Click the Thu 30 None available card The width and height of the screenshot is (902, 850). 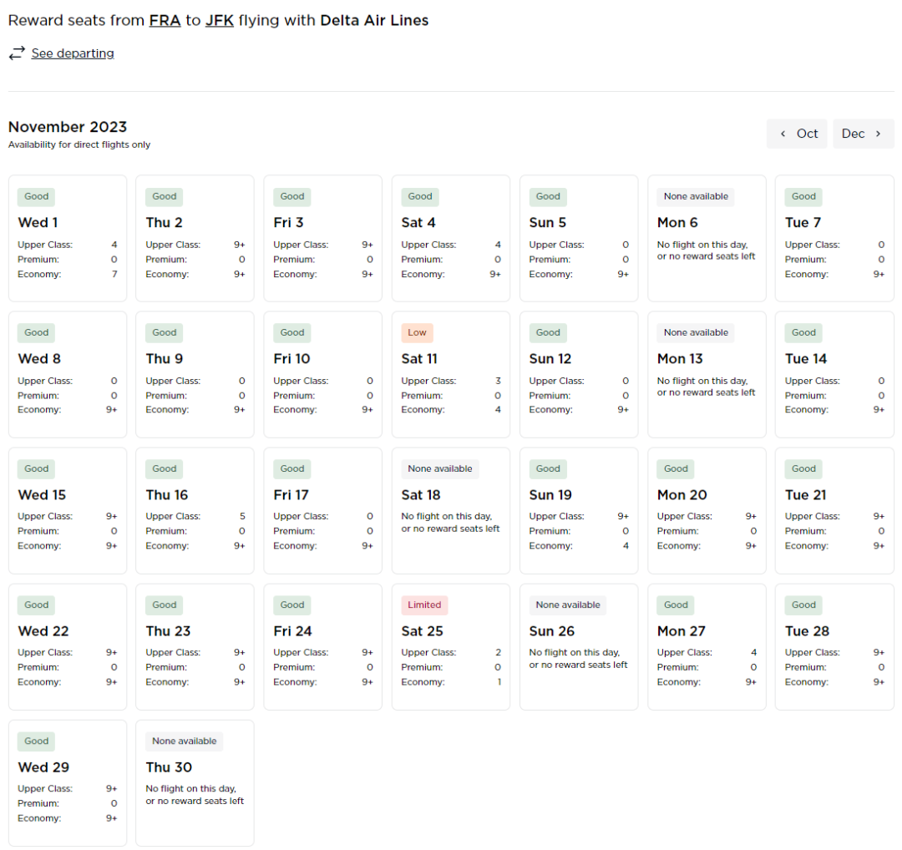[195, 782]
